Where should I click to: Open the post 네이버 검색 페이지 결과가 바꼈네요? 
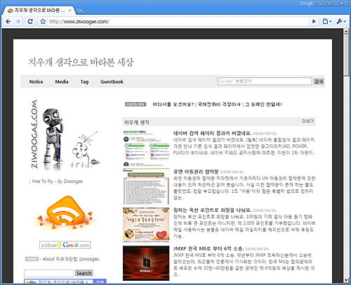[212, 133]
